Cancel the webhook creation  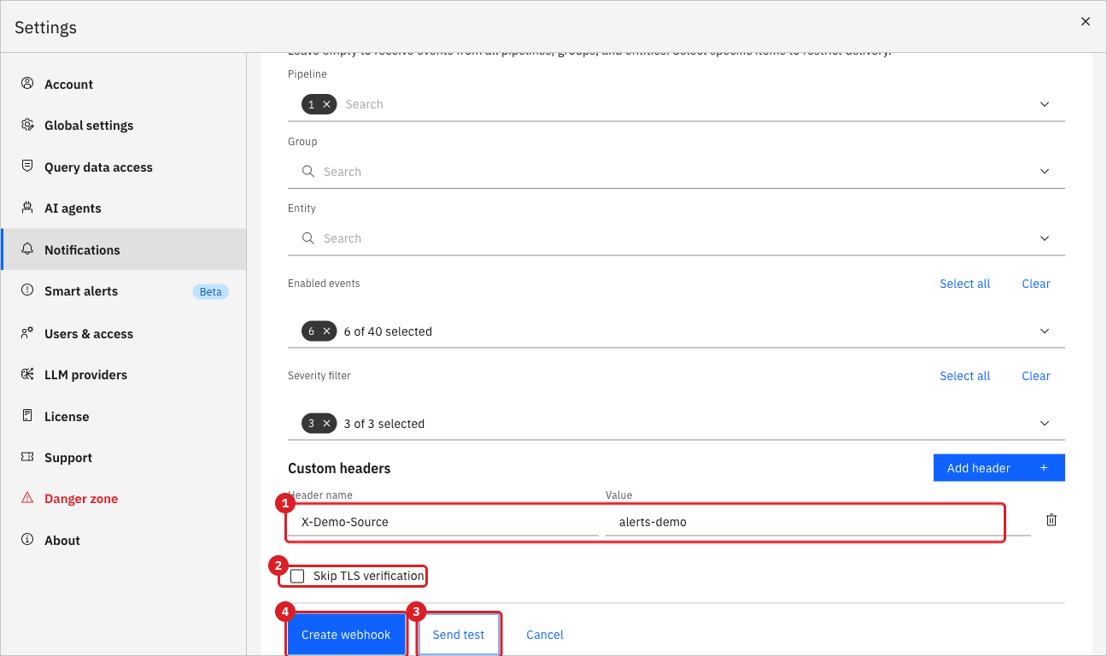545,635
